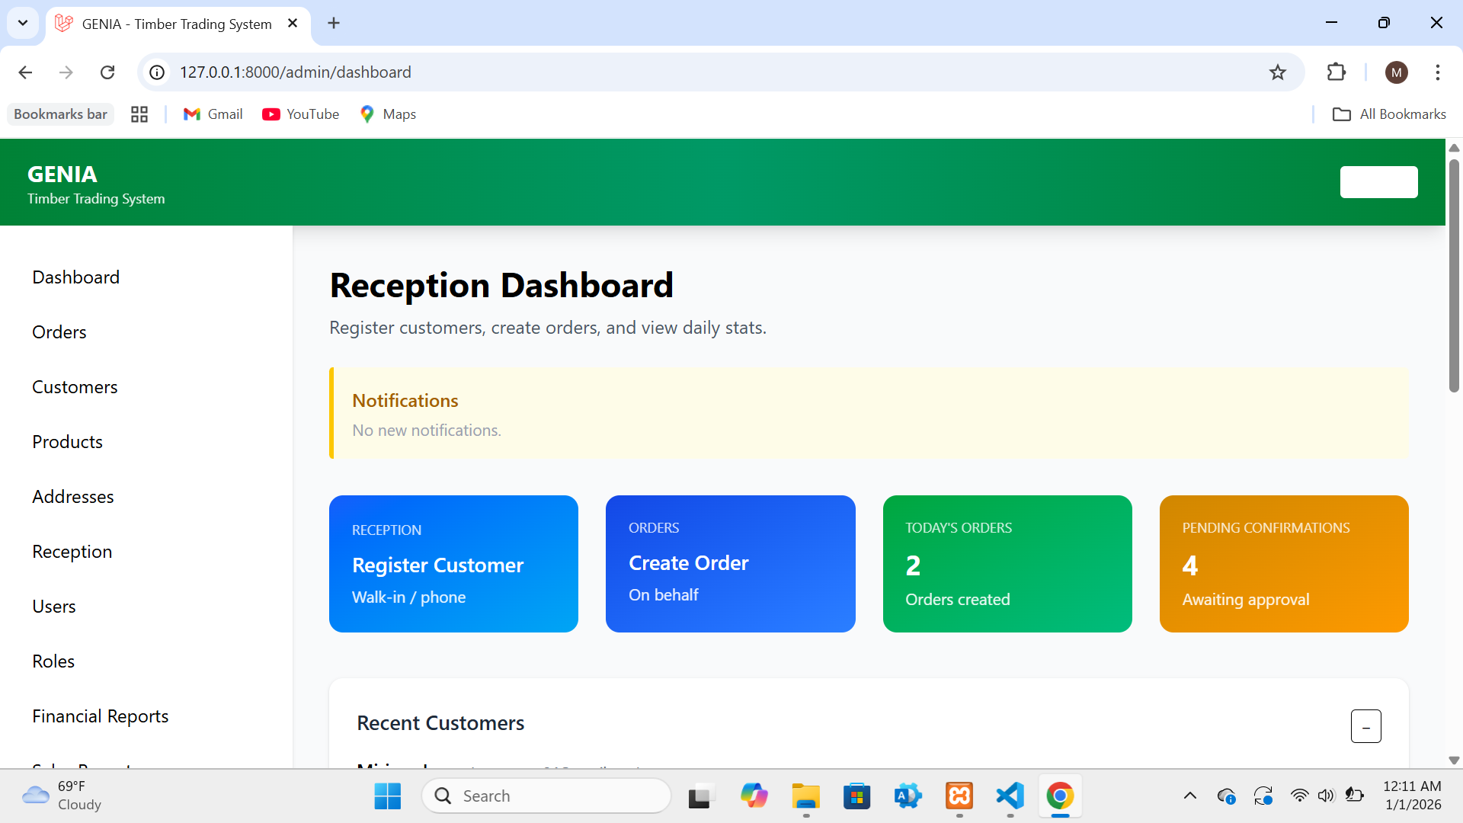Click the Register Customer card

coord(453,564)
